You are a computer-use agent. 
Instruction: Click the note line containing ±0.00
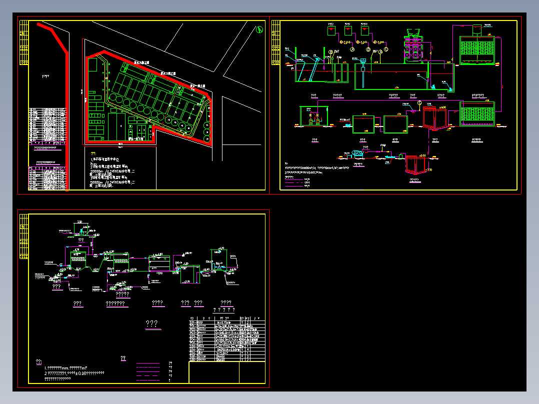click(74, 373)
